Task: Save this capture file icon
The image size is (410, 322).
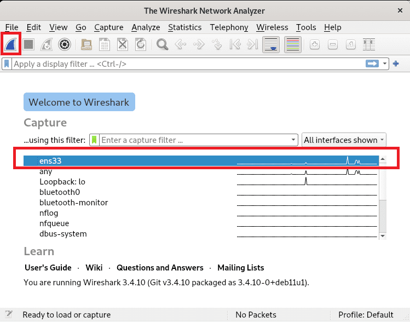Action: [x=105, y=44]
